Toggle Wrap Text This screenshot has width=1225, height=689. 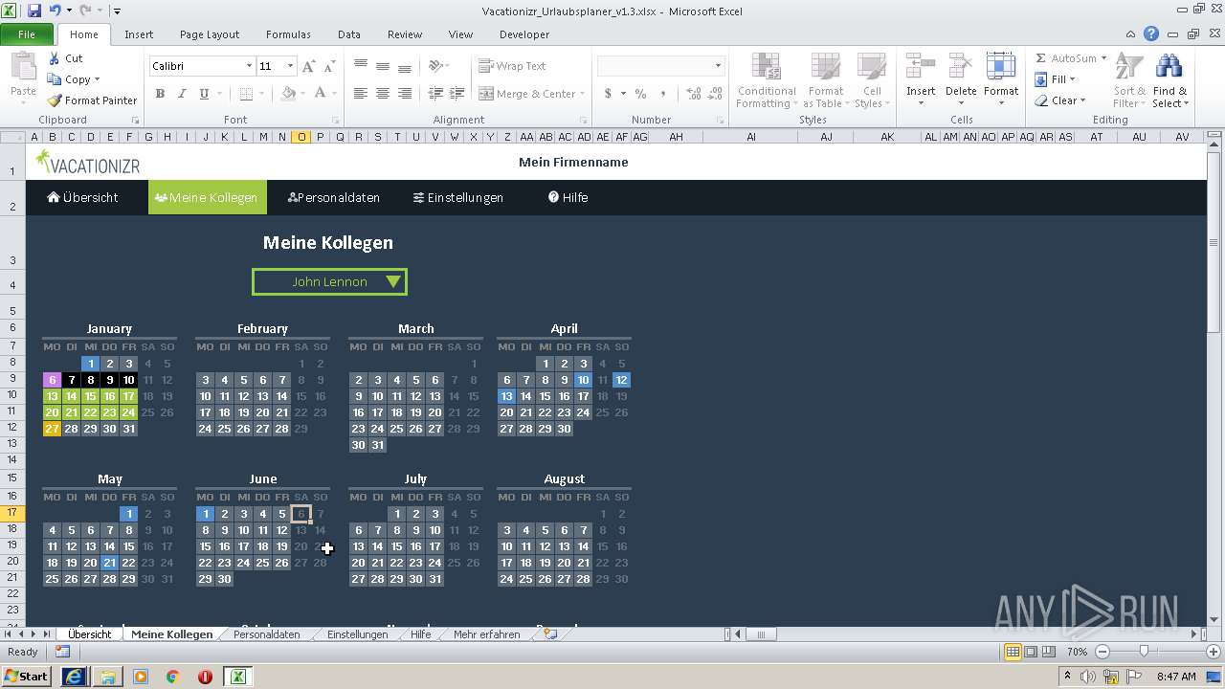[x=513, y=66]
